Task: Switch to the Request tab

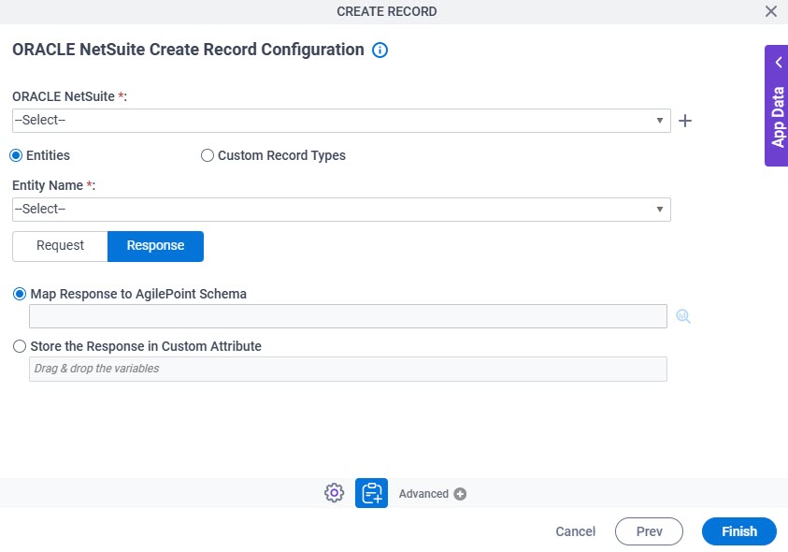Action: 61,246
